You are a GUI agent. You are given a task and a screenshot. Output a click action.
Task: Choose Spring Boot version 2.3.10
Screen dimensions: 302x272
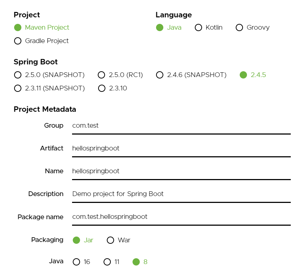click(x=102, y=88)
